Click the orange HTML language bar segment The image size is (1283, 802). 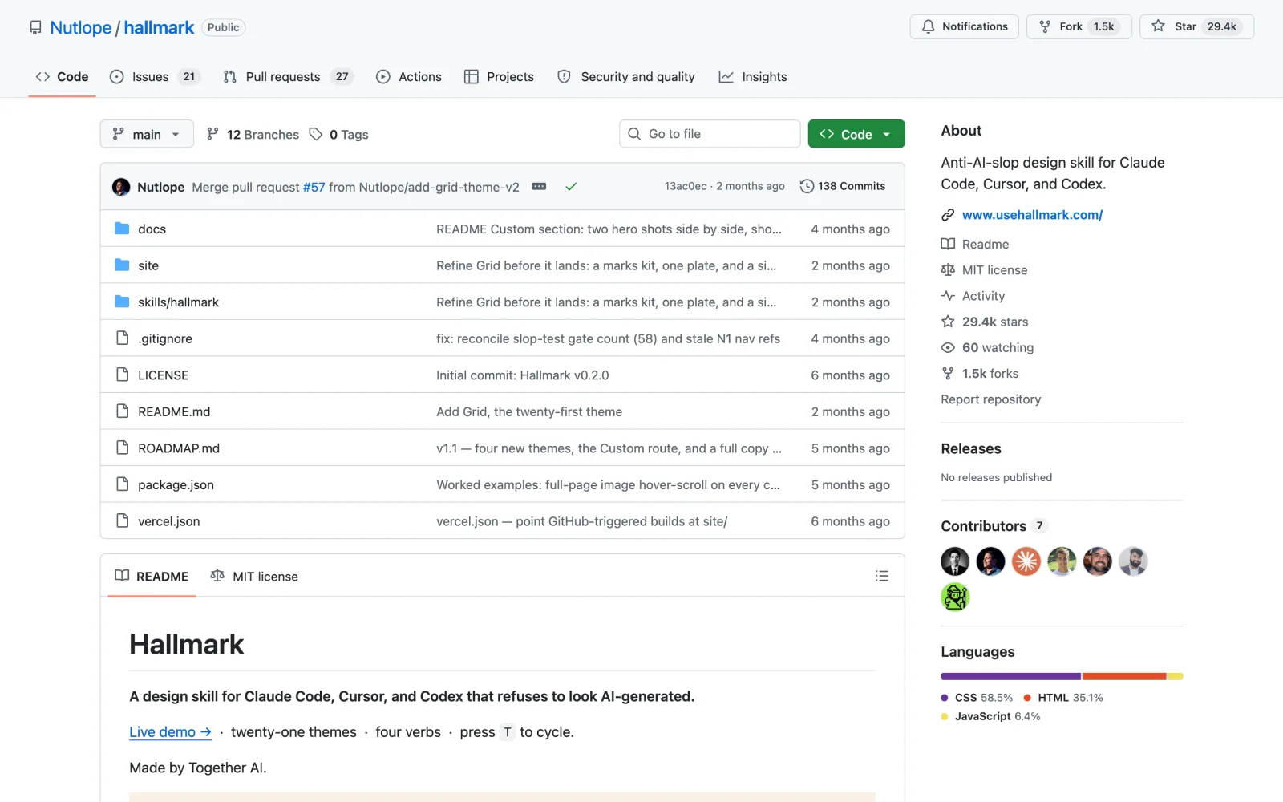(x=1124, y=676)
